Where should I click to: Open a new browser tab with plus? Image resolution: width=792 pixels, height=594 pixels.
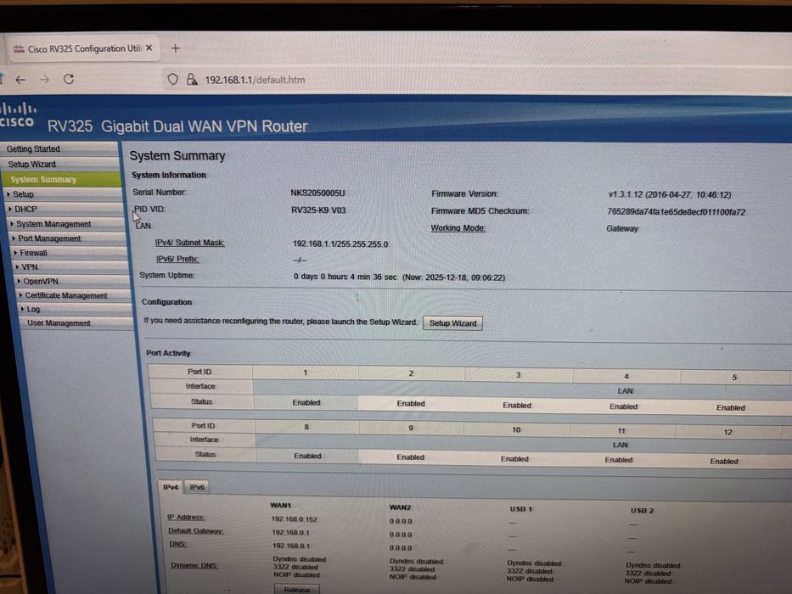pos(175,48)
